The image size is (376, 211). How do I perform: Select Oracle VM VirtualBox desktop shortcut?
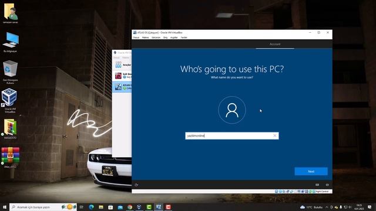point(9,100)
